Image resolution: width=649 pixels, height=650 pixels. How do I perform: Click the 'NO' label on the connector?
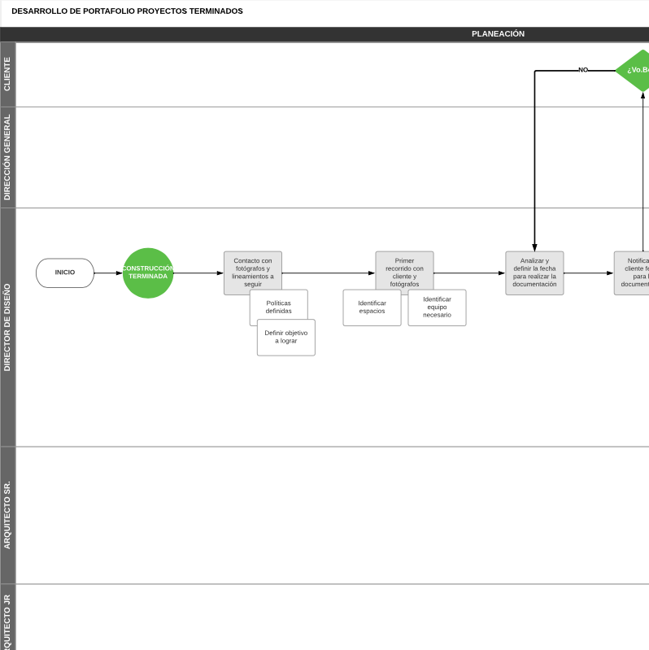coord(583,70)
